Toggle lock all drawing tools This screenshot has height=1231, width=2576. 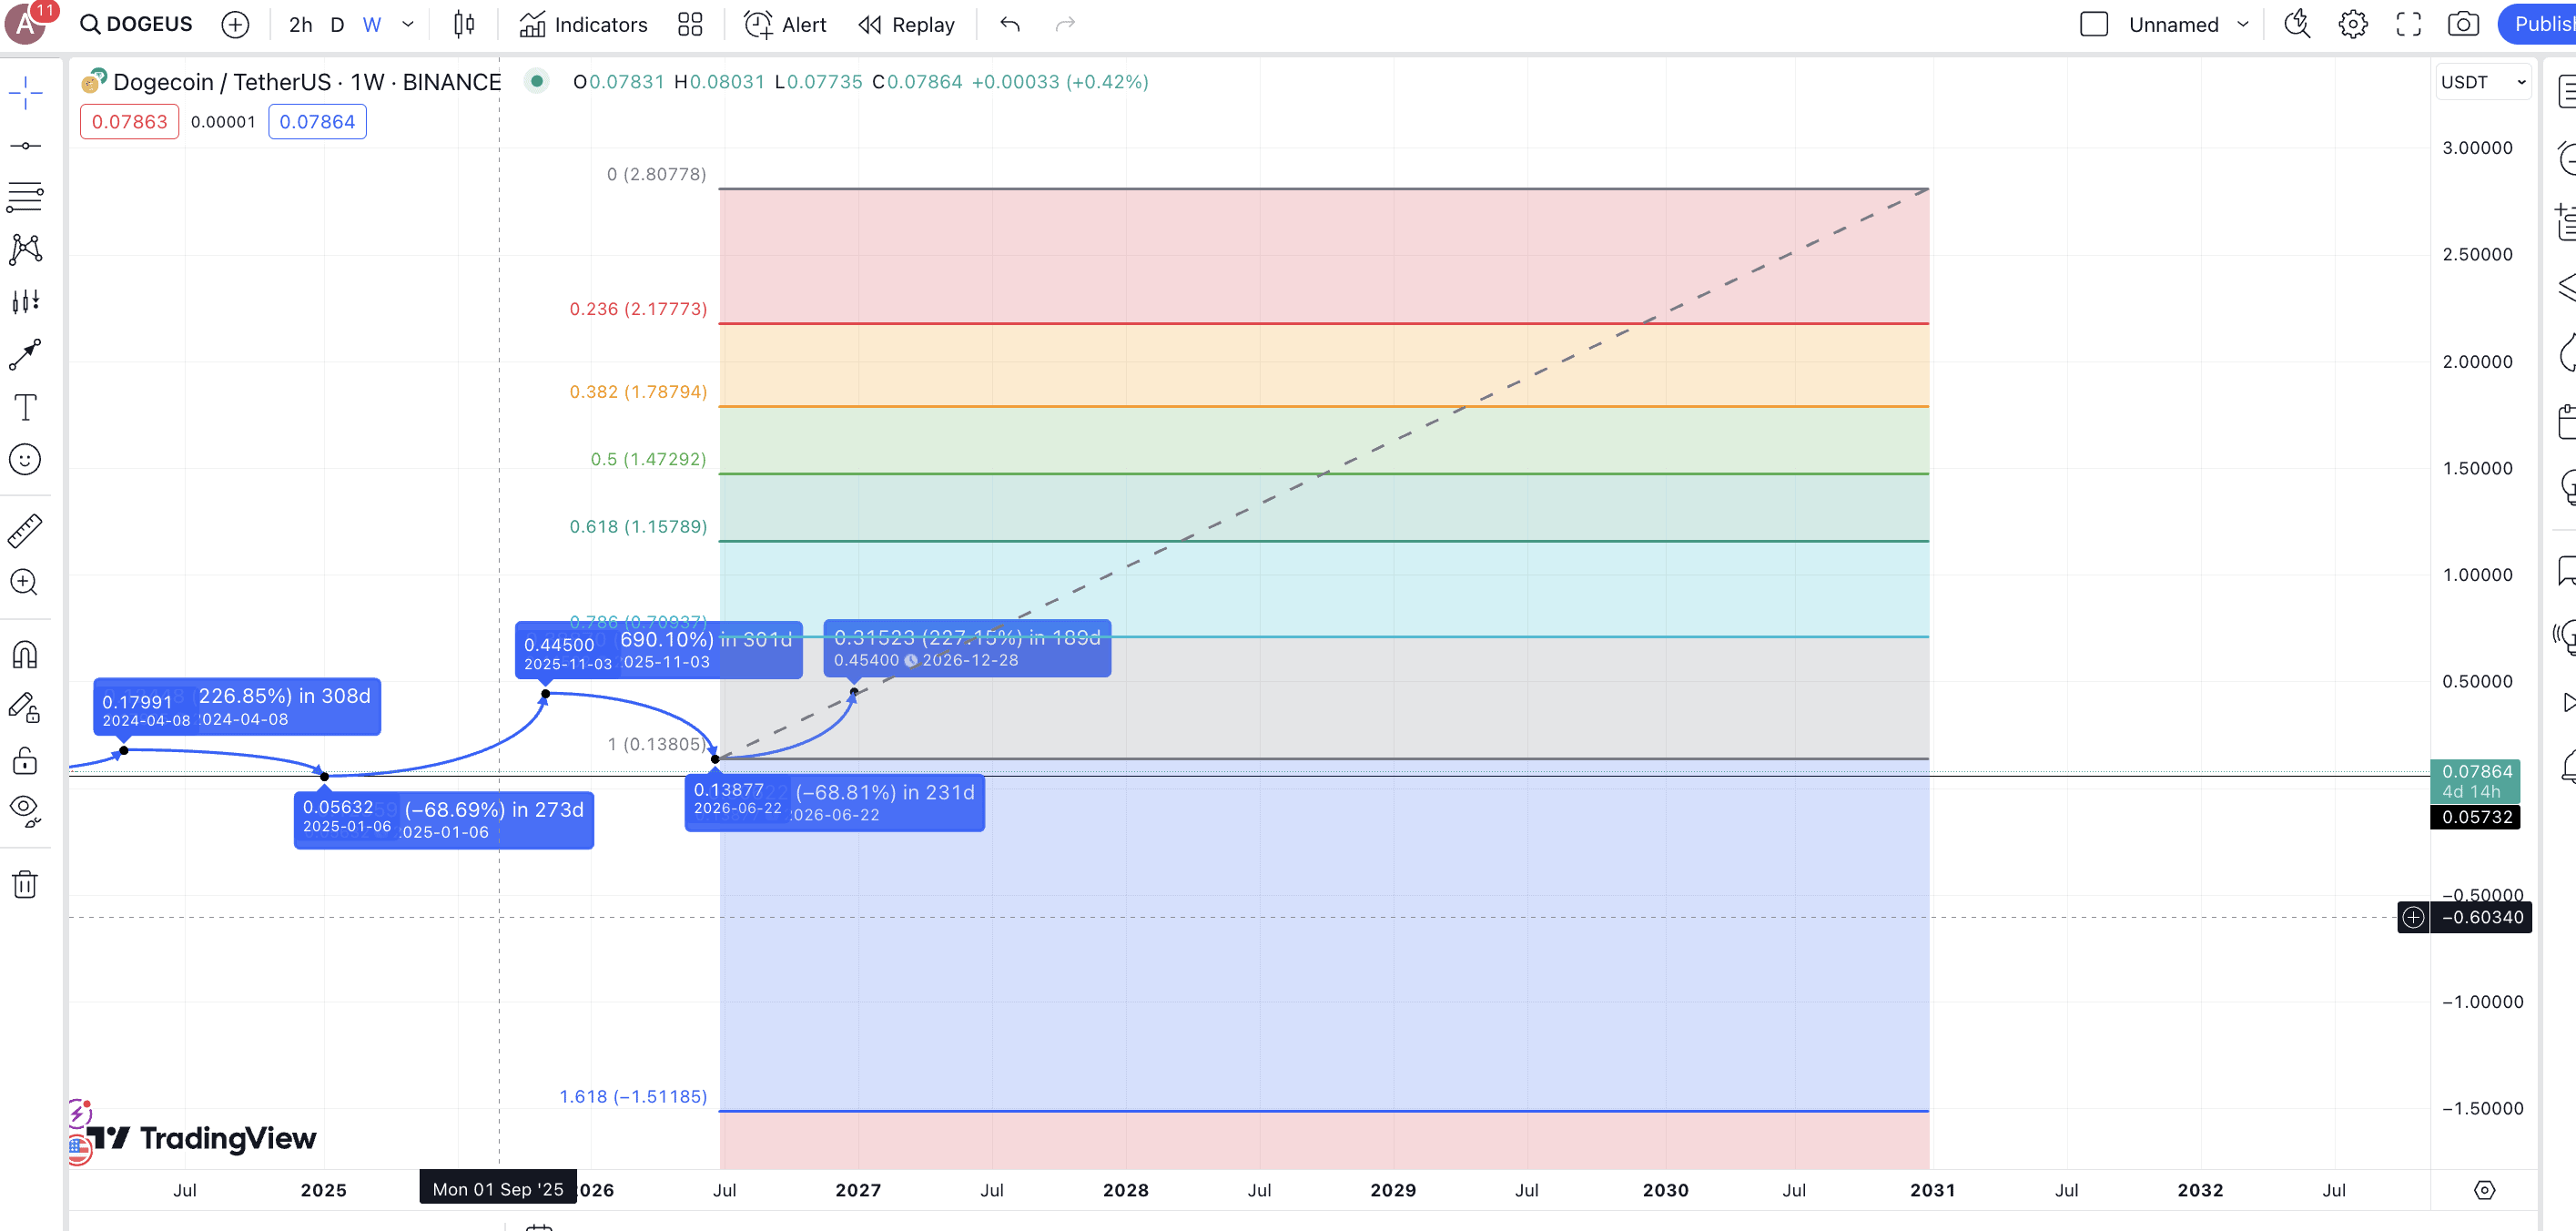click(25, 761)
